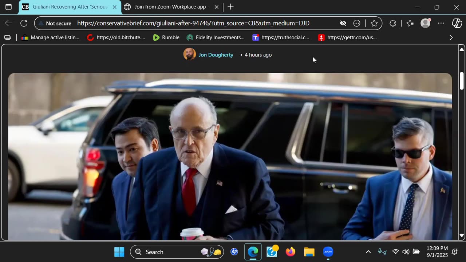Click the microphone location tray icon
This screenshot has height=262, width=466.
382,252
